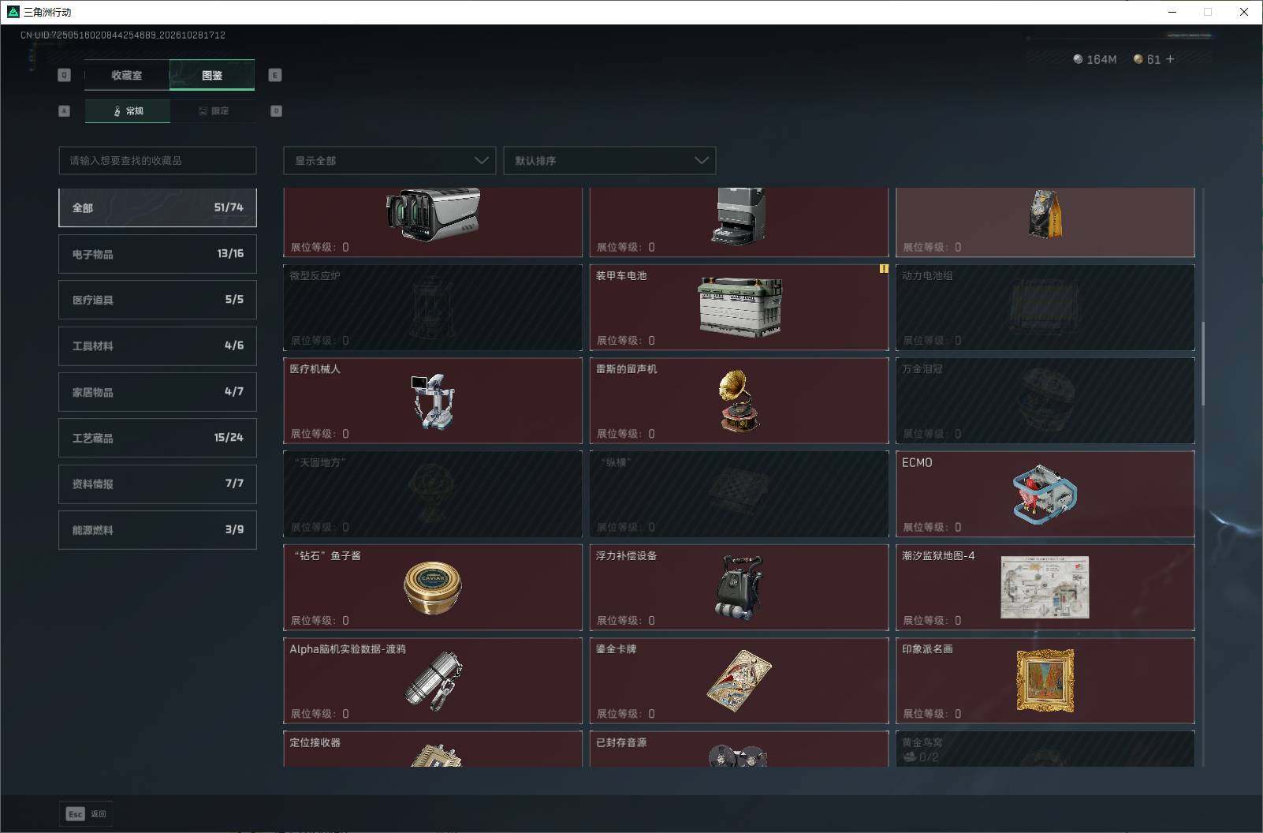Click the E key hint right of 图鉴

(x=275, y=75)
